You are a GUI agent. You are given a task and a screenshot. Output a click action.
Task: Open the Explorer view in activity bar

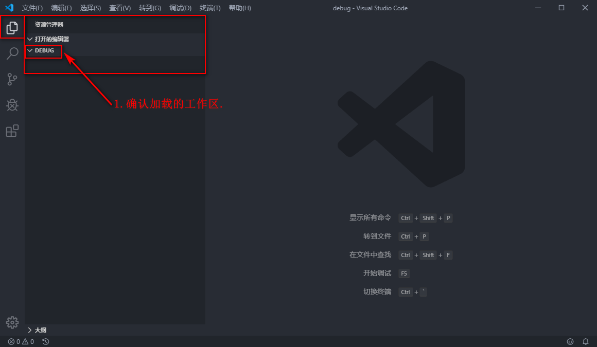12,27
